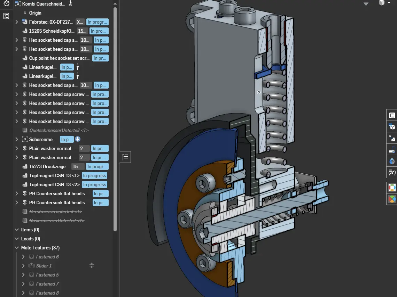The height and width of the screenshot is (297, 397).
Task: Click the blue down-arrow icon on Scherenme row
Action: pos(78,139)
